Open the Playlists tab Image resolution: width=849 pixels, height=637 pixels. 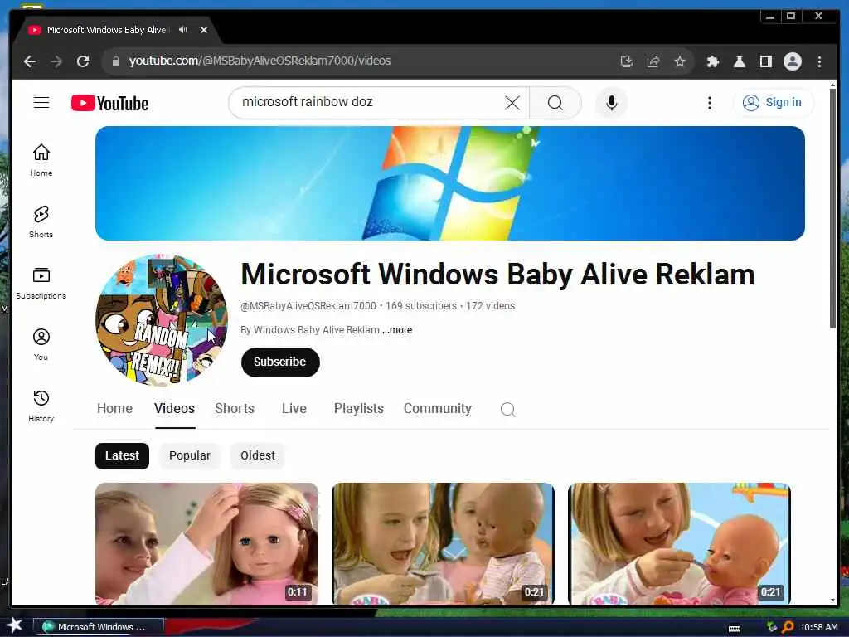point(358,408)
